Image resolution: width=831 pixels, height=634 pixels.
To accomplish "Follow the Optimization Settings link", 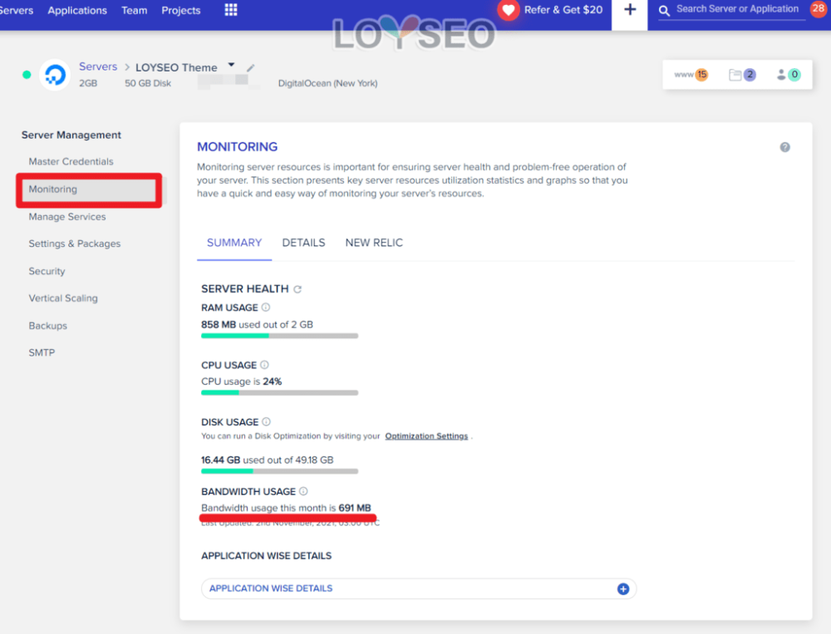I will (x=426, y=436).
